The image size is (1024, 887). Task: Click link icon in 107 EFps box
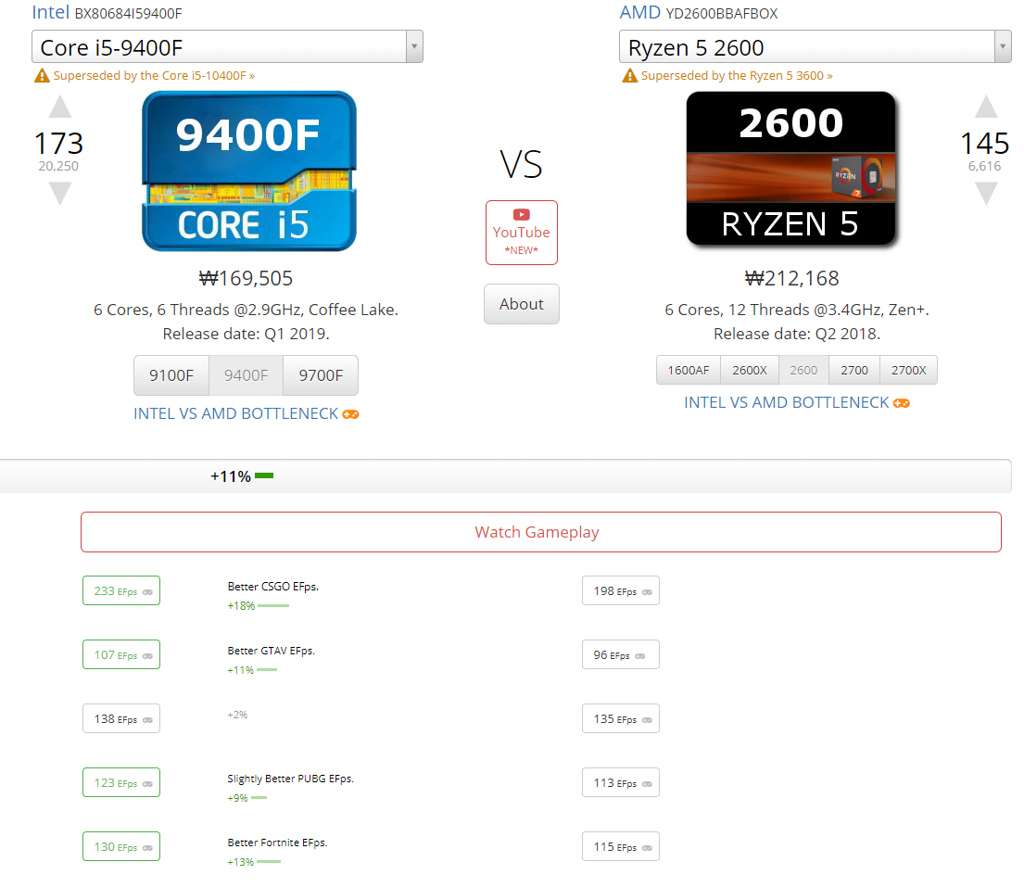[147, 656]
